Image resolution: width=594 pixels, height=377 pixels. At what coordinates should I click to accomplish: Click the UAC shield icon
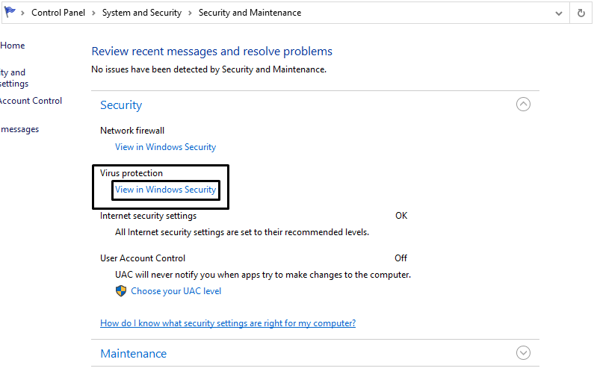tap(121, 291)
